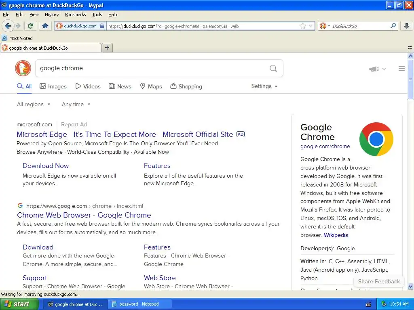
Task: Bookmark this page with the star icon
Action: (x=302, y=26)
